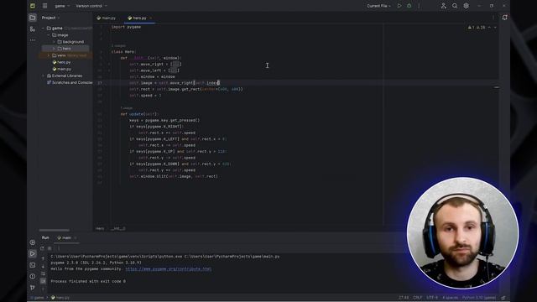Screen dimensions: 537x302
Task: Open Search Everywhere magnifier icon
Action: (x=455, y=6)
